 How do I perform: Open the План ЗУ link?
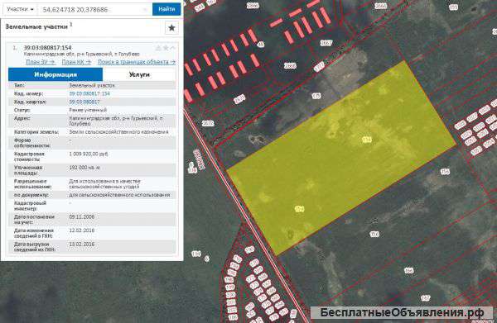(41, 62)
